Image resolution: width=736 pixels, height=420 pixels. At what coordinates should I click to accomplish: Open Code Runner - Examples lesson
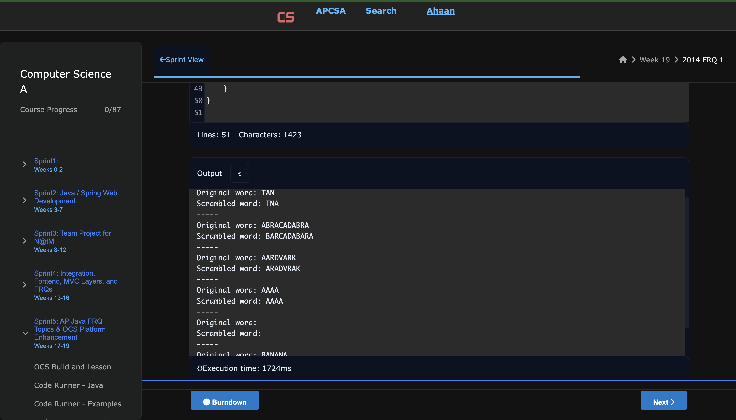tap(77, 404)
